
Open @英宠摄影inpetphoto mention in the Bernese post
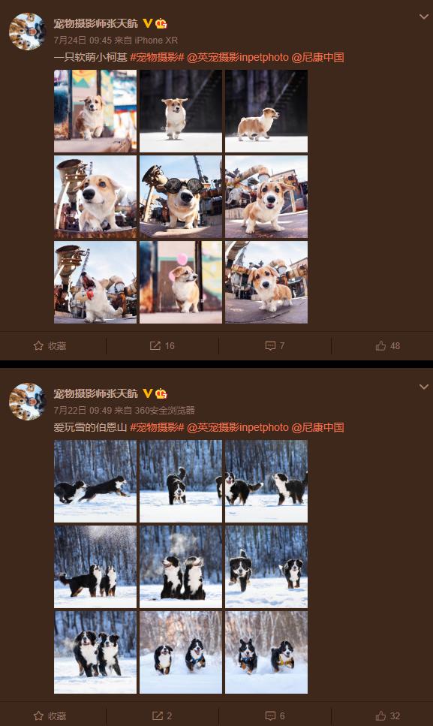pos(238,427)
